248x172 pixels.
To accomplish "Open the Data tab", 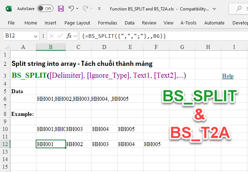I will click(129, 23).
